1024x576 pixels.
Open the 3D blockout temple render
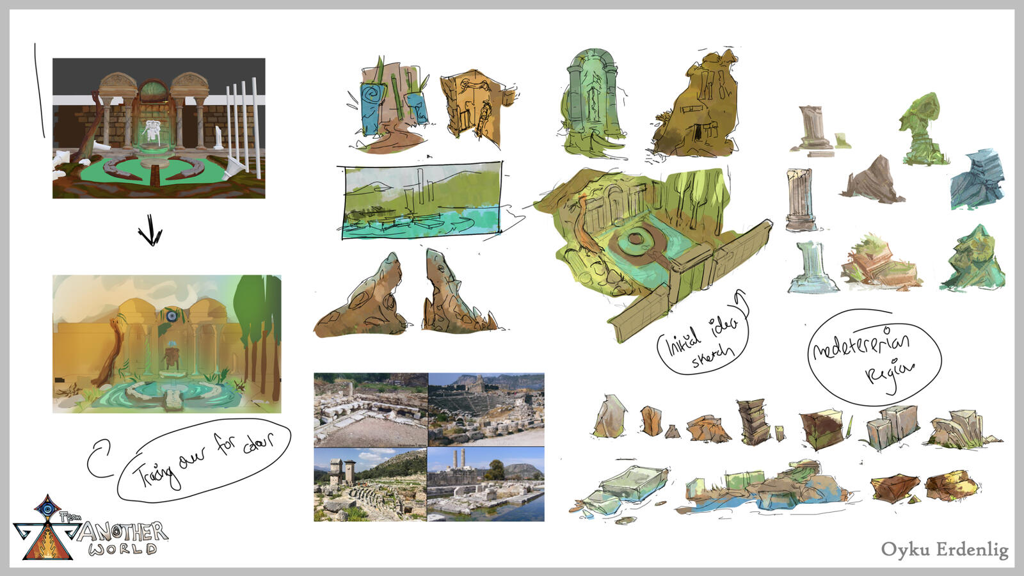pyautogui.click(x=159, y=128)
